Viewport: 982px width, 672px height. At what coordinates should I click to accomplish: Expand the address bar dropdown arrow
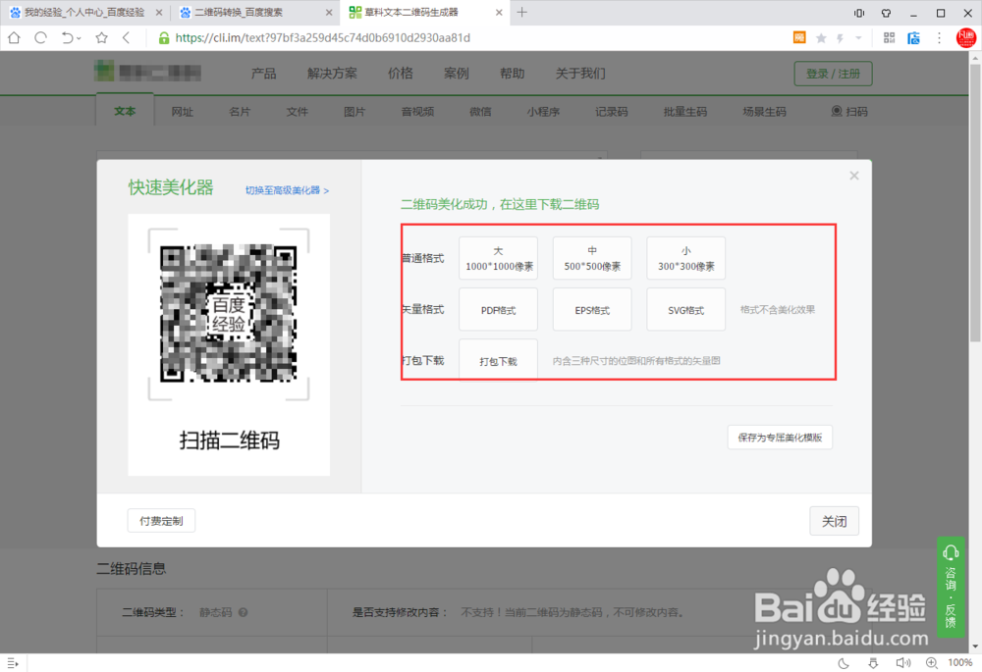(858, 38)
